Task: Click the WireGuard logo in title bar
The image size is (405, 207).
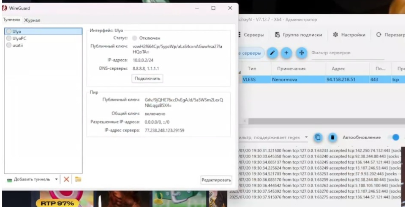Action: pos(5,8)
